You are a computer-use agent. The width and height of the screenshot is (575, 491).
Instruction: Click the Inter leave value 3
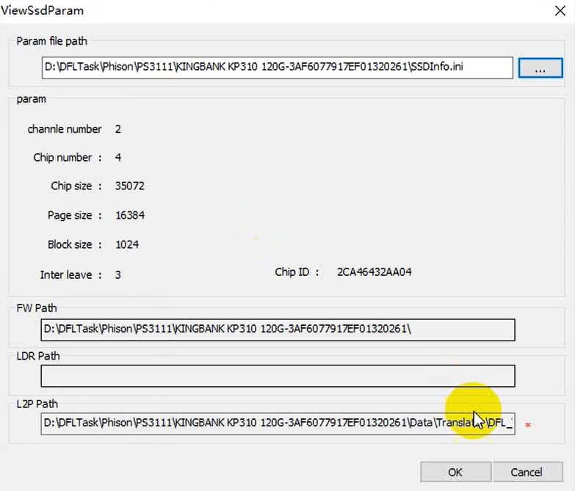[x=118, y=275]
